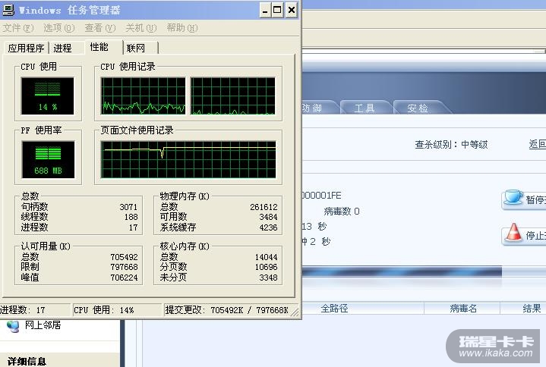This screenshot has width=546, height=367.
Task: Click the 分页数 value 10696
Action: pyautogui.click(x=266, y=267)
